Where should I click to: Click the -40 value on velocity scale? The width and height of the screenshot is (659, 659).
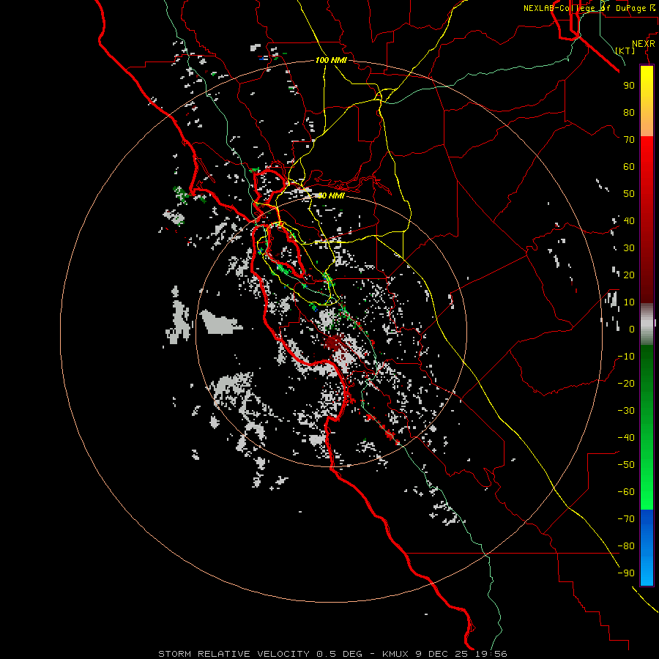click(626, 438)
